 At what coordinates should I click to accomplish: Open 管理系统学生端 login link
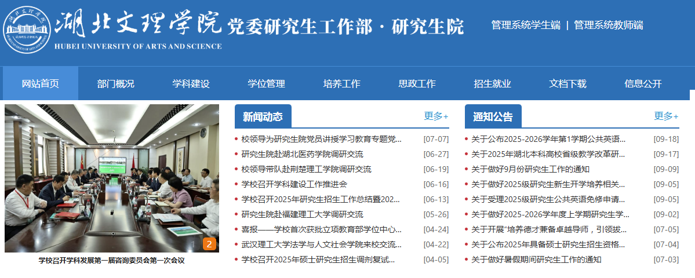(x=525, y=25)
